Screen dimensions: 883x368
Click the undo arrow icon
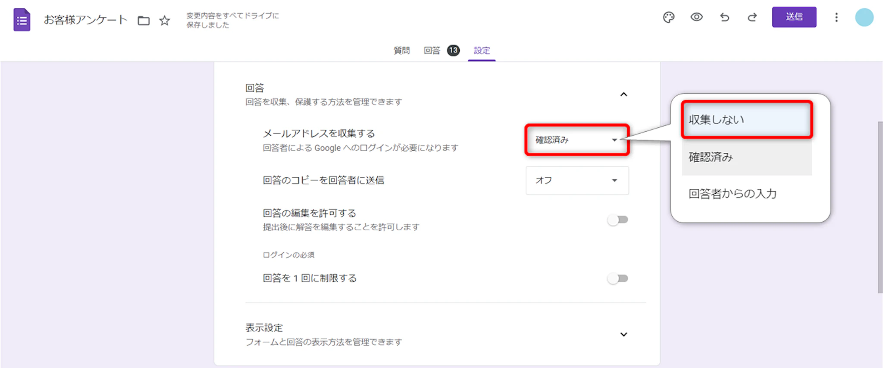(724, 17)
